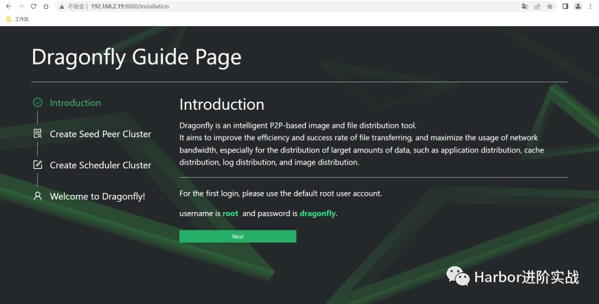
Task: Select the Introduction step in sidebar
Action: [76, 103]
